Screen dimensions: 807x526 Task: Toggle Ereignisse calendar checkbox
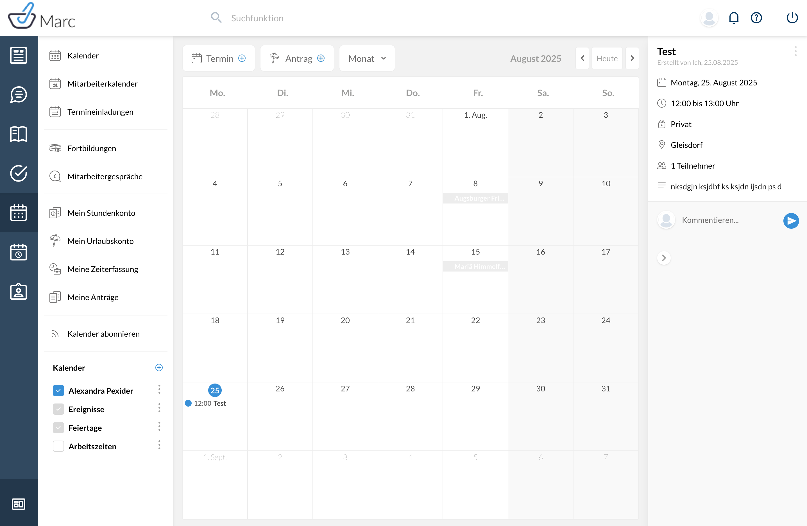(58, 409)
